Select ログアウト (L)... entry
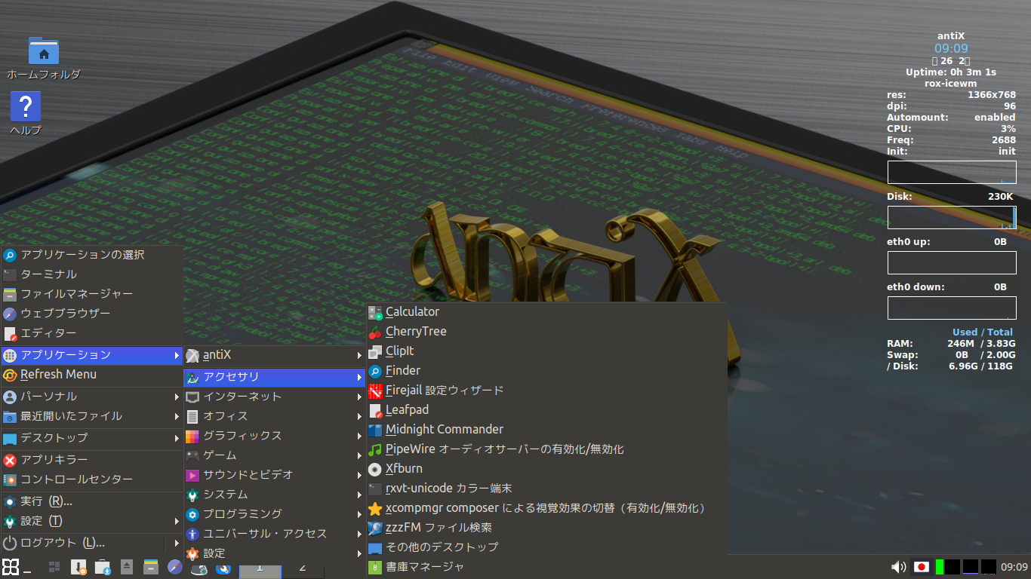Image resolution: width=1031 pixels, height=579 pixels. coord(83,543)
